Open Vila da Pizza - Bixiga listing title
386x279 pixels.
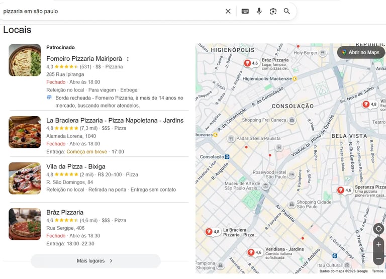click(x=76, y=166)
